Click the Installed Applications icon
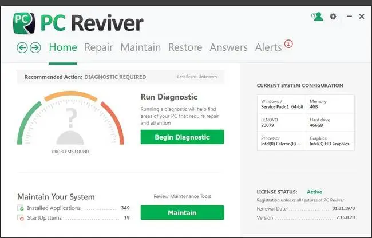The width and height of the screenshot is (372, 238). click(x=21, y=208)
